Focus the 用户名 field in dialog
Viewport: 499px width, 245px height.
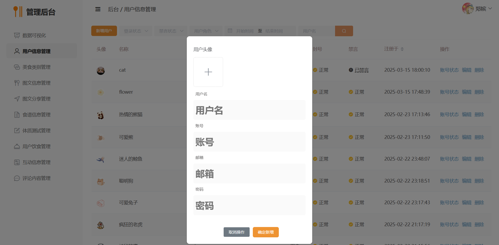click(249, 110)
